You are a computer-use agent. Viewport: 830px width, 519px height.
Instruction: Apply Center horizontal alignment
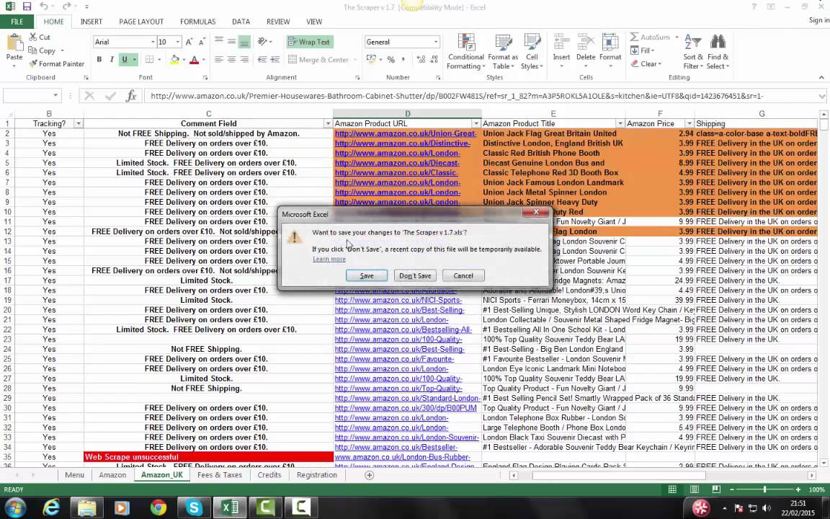231,59
